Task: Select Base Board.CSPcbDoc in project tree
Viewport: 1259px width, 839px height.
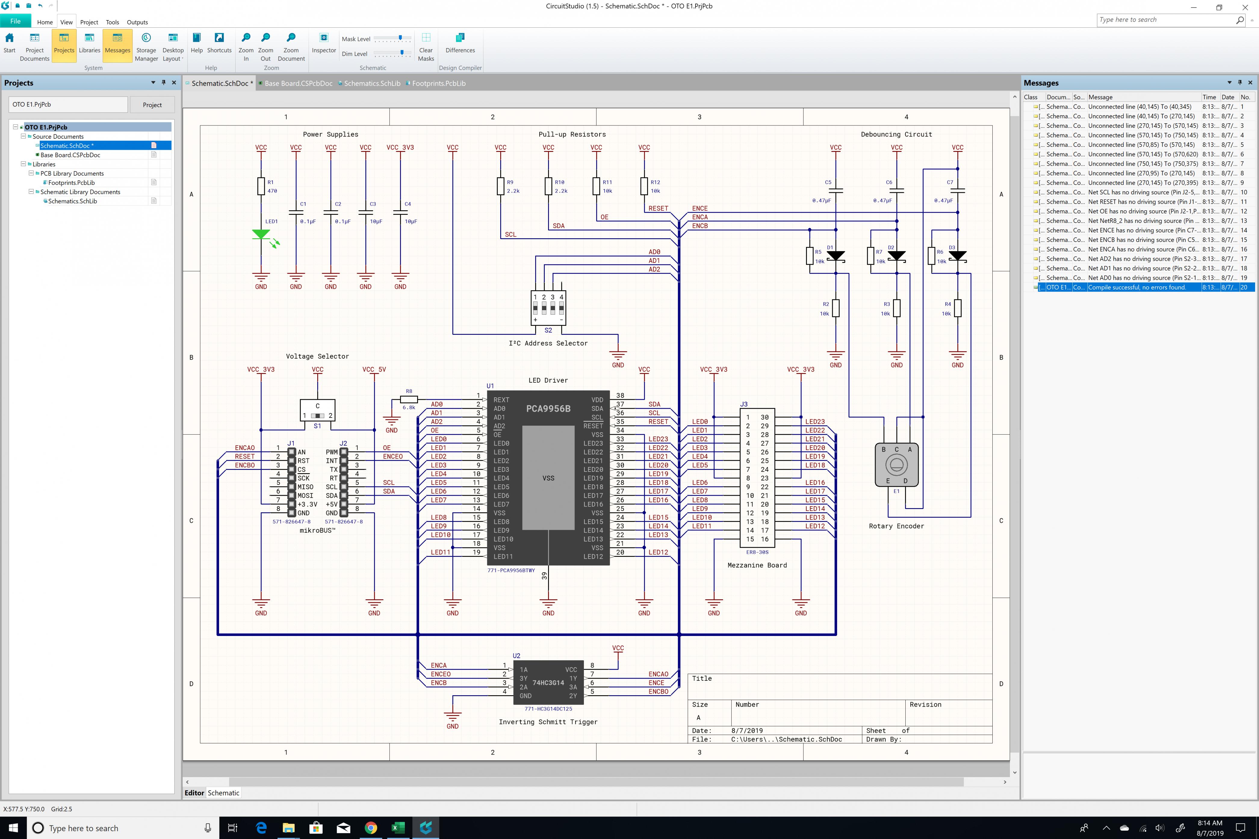Action: coord(70,155)
